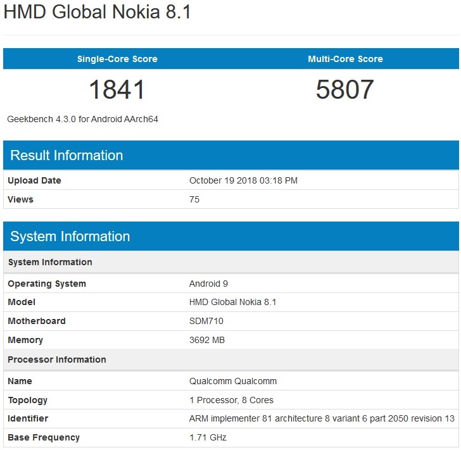
Task: Click the ARM implementer identifier value
Action: 322,418
